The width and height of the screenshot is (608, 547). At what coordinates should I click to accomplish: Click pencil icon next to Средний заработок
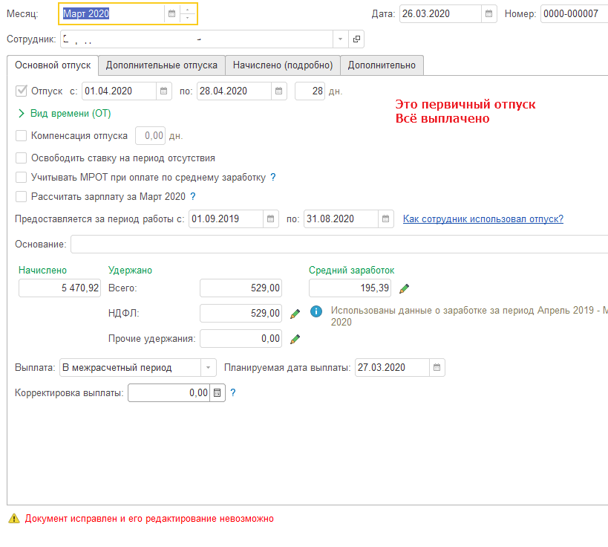404,288
